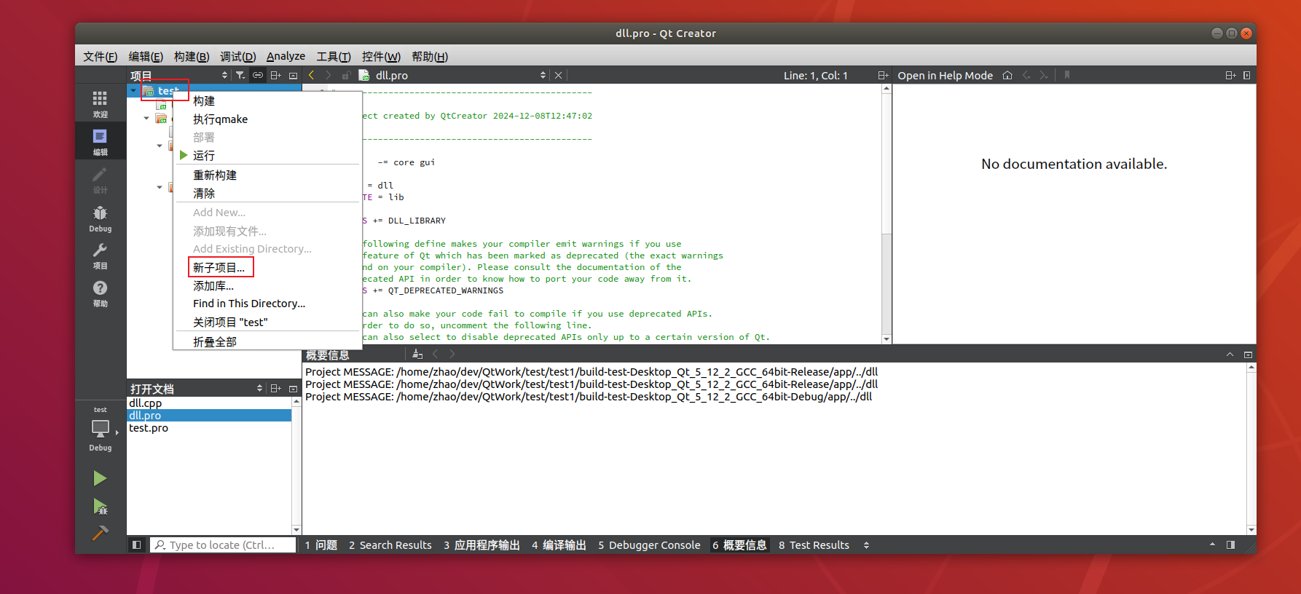Choose 新子项目... in the context menu
The width and height of the screenshot is (1301, 594).
pyautogui.click(x=267, y=268)
